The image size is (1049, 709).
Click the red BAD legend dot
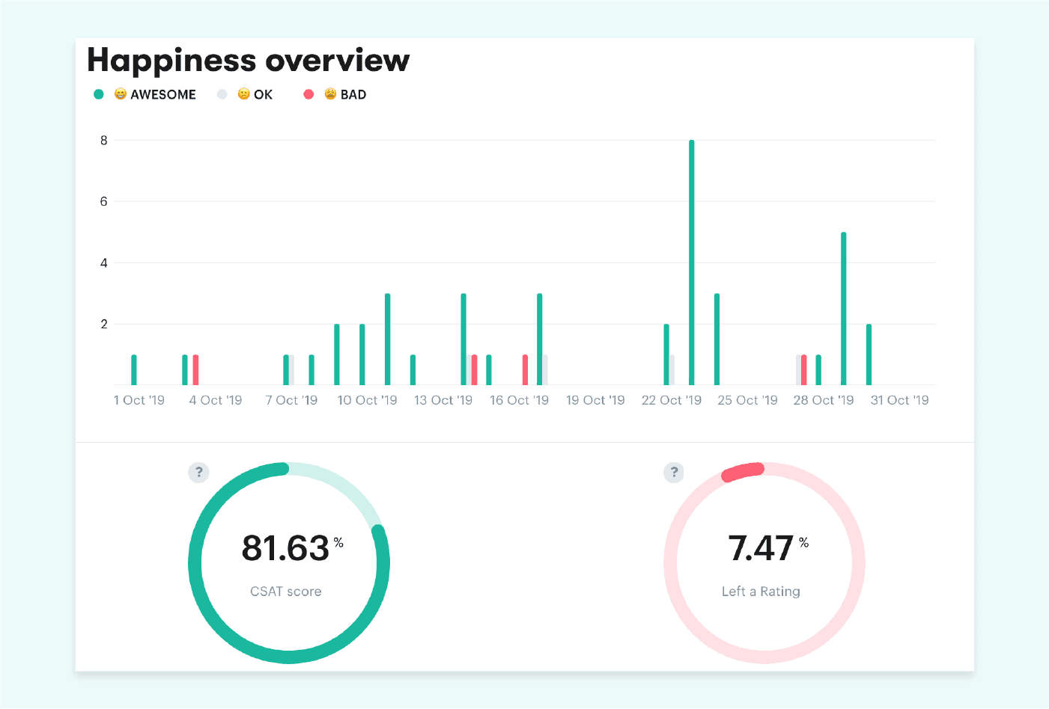(308, 94)
